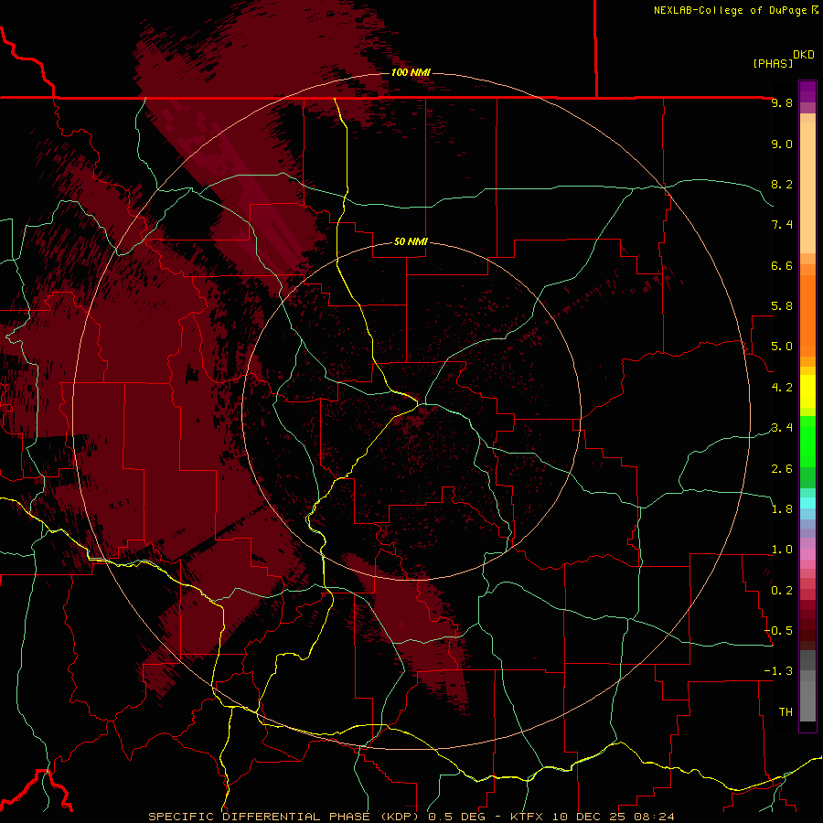823x823 pixels.
Task: Pick the pink segment of the color bar
Action: (x=807, y=554)
